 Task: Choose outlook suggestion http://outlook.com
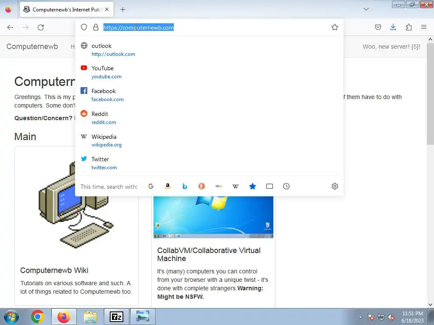point(209,50)
